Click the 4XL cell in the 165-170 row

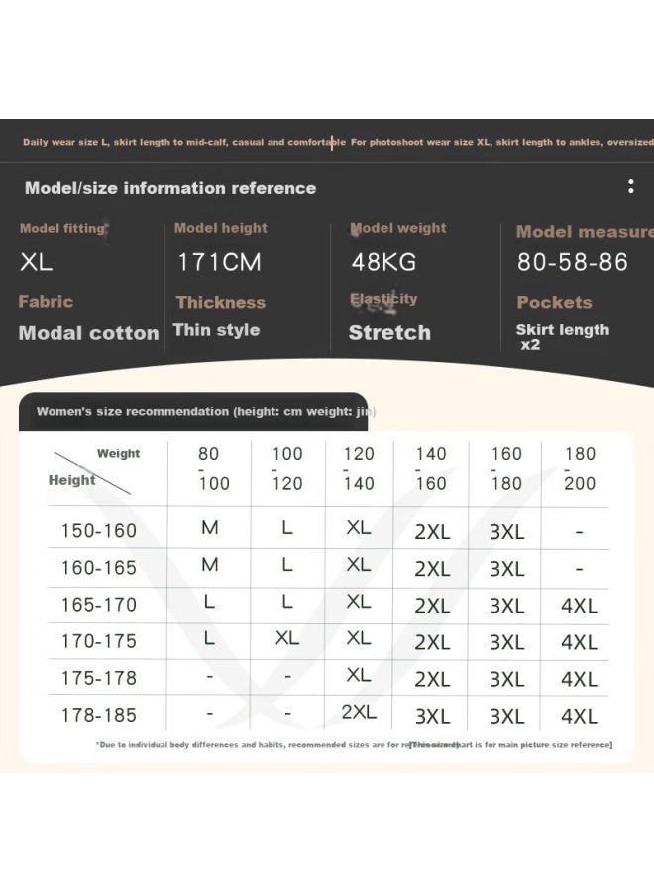point(579,606)
